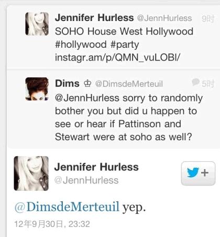Screen dimensions: 220x237
Task: Click the Jennifer Hurless name in top tweet
Action: 94,18
